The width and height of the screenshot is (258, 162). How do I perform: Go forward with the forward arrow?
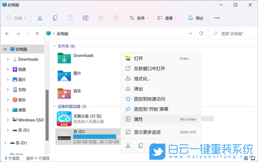tap(18, 34)
